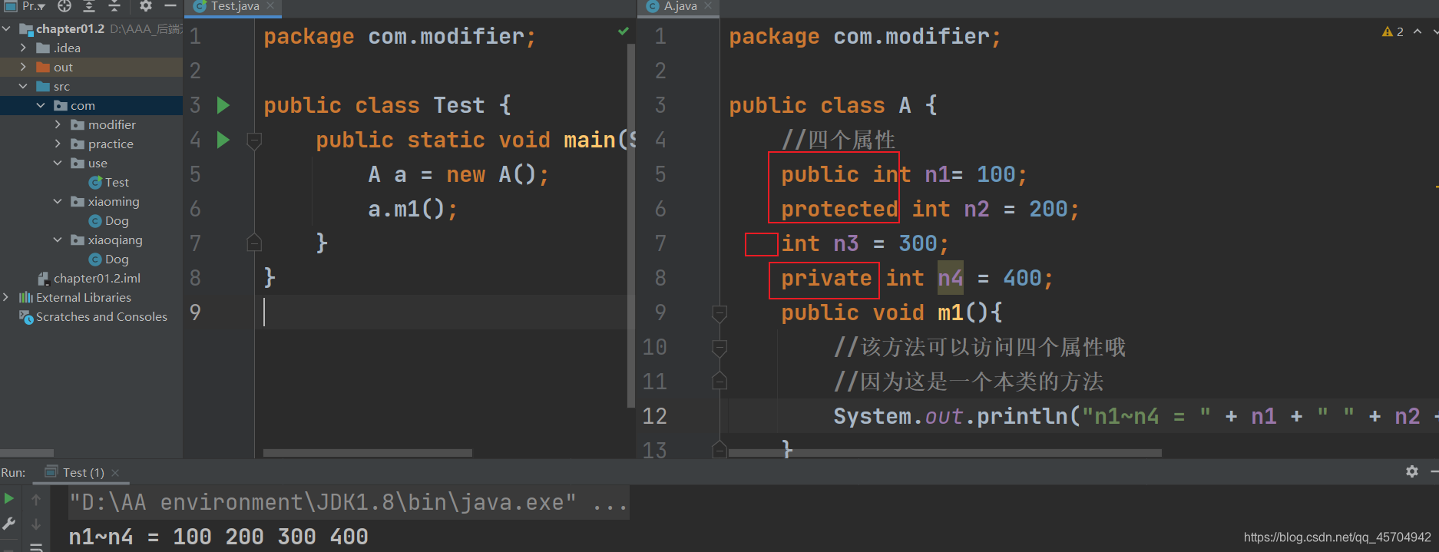Fold comment block at line 10 in A.java
Viewport: 1439px width, 552px height.
coord(719,348)
